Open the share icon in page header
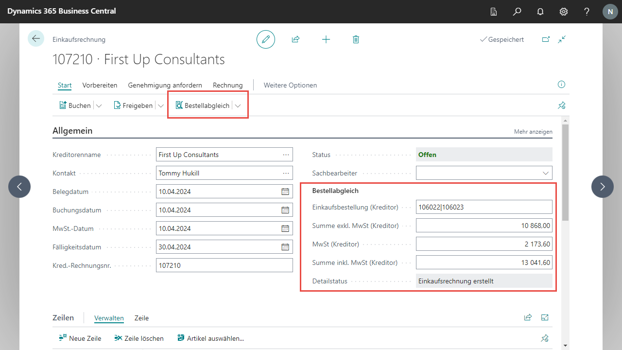 point(295,39)
